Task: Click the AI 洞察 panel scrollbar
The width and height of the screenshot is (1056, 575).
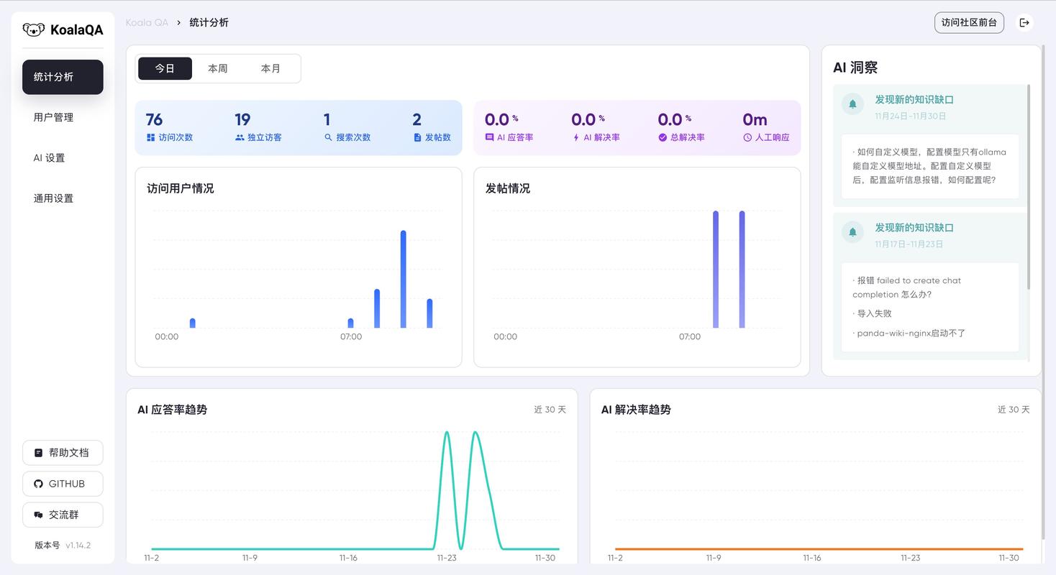Action: (1029, 187)
